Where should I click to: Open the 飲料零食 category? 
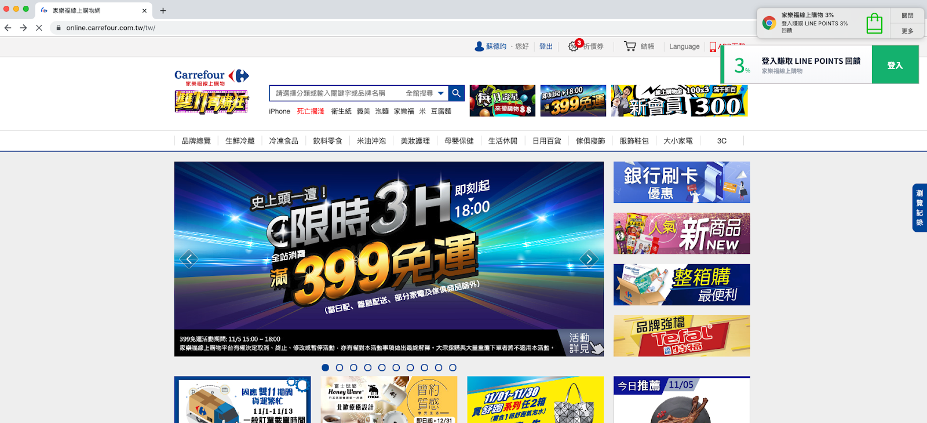pyautogui.click(x=327, y=141)
